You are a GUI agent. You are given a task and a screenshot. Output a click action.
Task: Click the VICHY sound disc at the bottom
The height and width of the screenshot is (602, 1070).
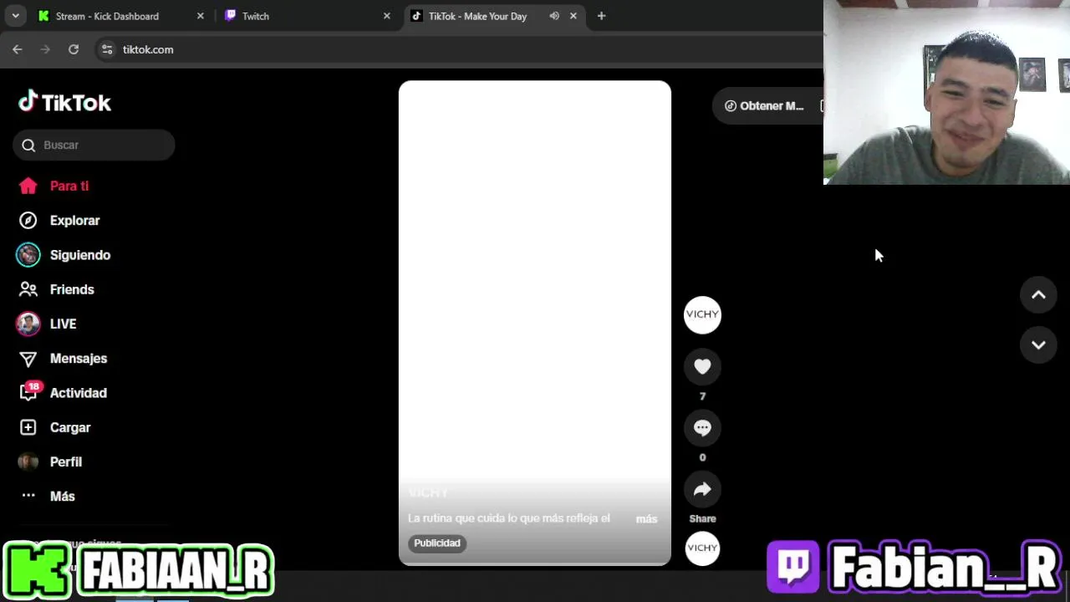coord(702,548)
